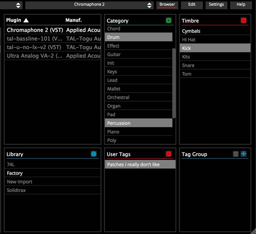
Task: Toggle the Plugin column sort arrow
Action: (26, 20)
